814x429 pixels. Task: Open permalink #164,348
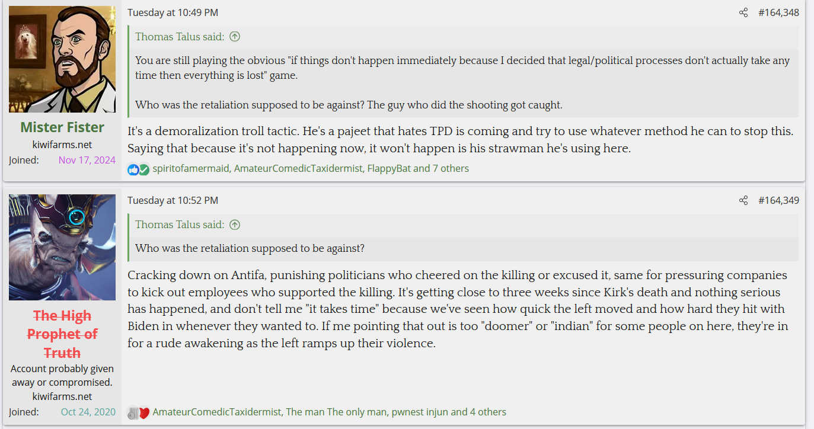[778, 12]
